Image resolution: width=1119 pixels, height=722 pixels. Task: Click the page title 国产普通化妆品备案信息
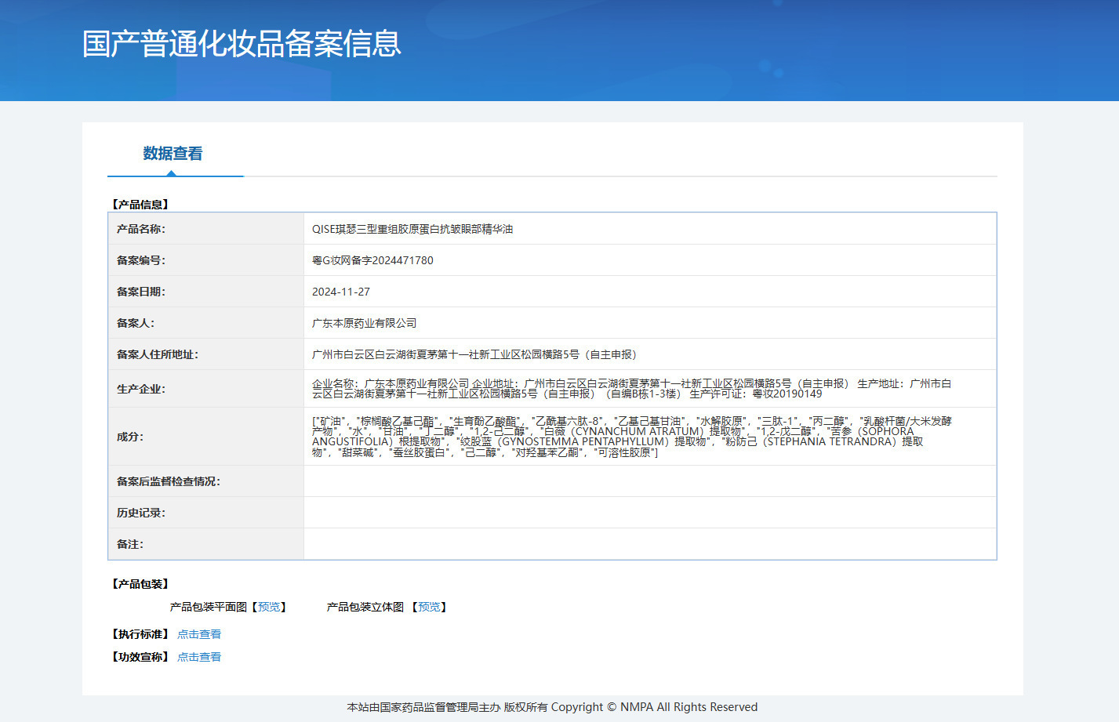click(242, 44)
